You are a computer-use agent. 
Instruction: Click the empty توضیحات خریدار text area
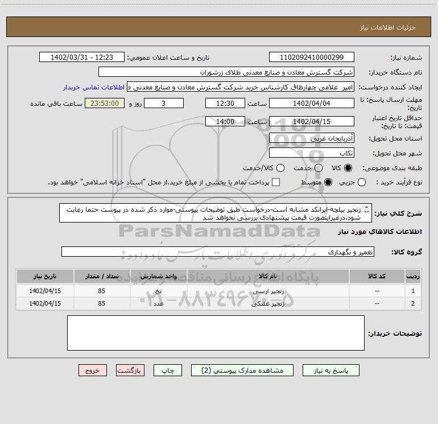[x=216, y=333]
